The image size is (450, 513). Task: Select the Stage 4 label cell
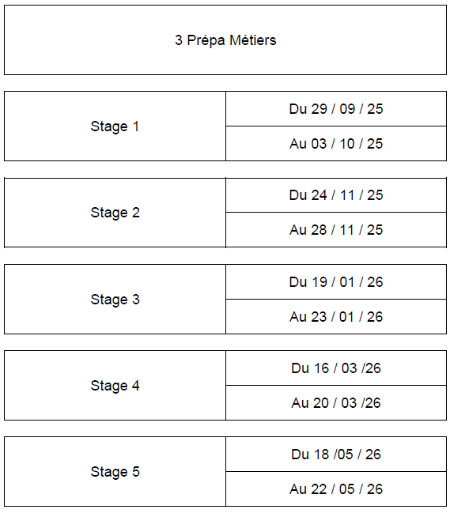(115, 386)
